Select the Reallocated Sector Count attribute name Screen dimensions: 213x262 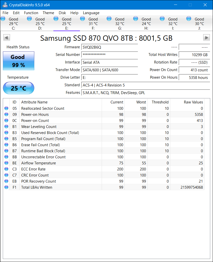click(x=43, y=108)
